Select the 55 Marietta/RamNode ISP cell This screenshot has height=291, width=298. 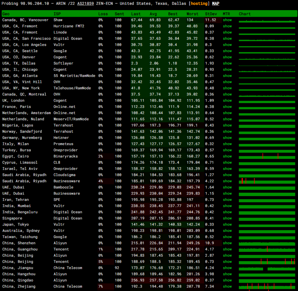tap(74, 76)
